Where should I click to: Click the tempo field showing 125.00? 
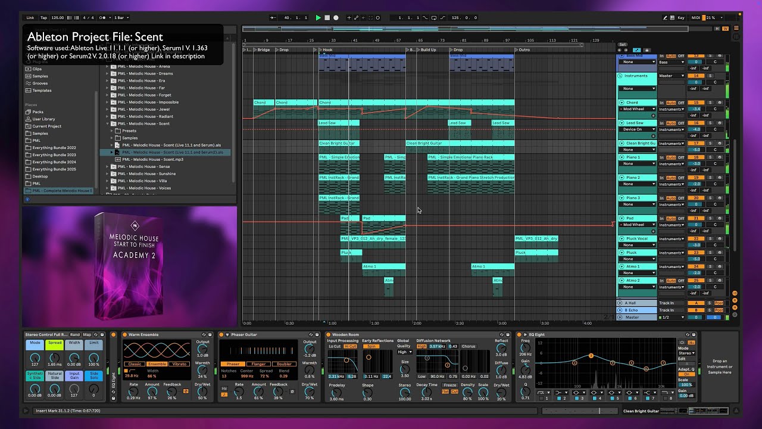pyautogui.click(x=58, y=18)
